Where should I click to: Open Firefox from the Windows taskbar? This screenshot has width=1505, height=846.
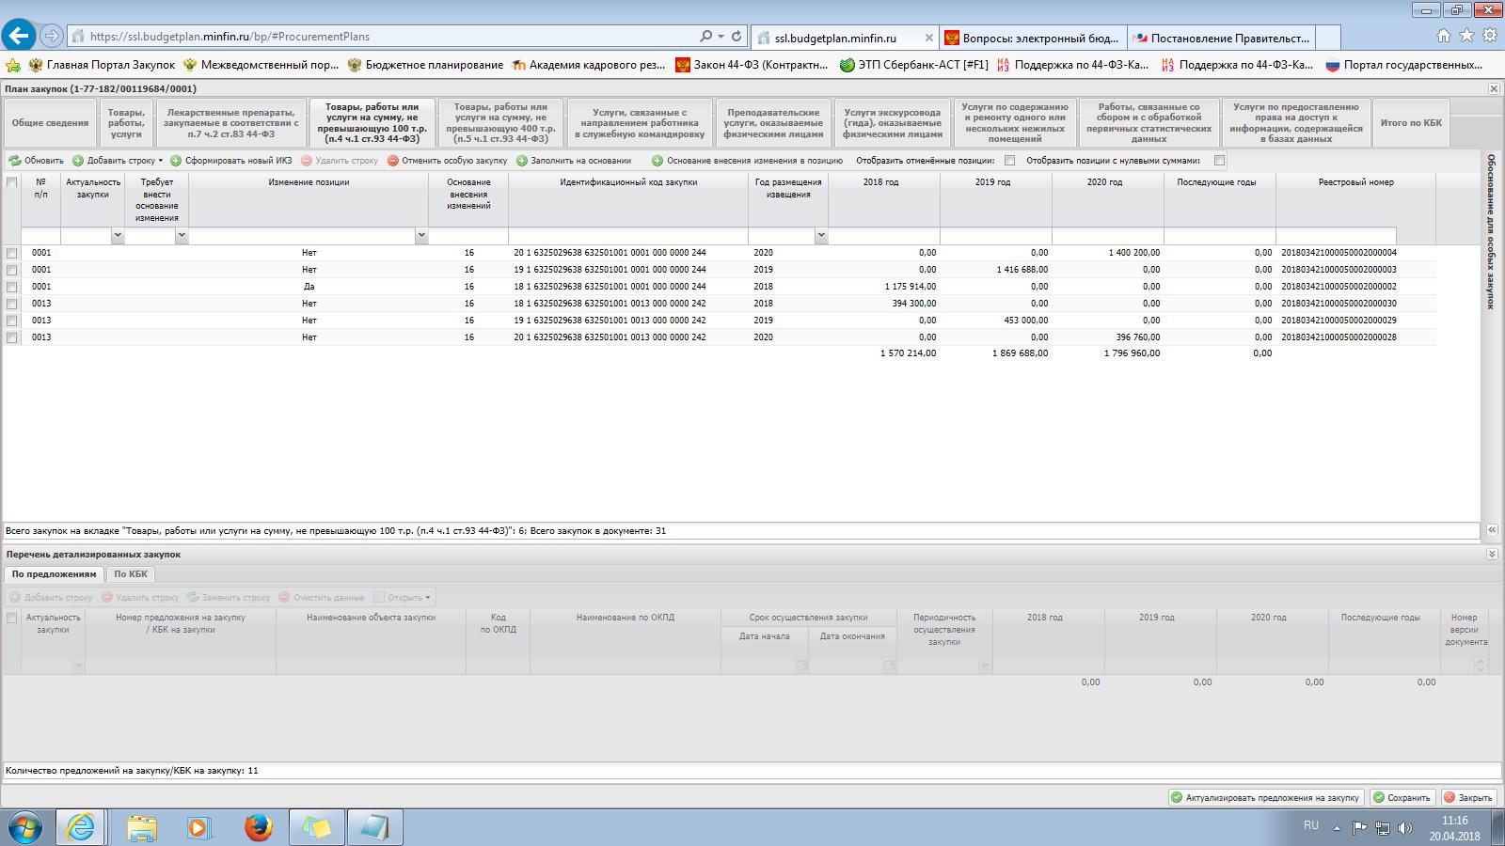(258, 827)
